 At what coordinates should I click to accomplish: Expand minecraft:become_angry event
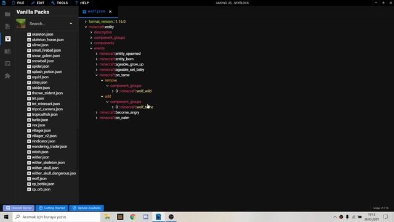[x=97, y=112]
